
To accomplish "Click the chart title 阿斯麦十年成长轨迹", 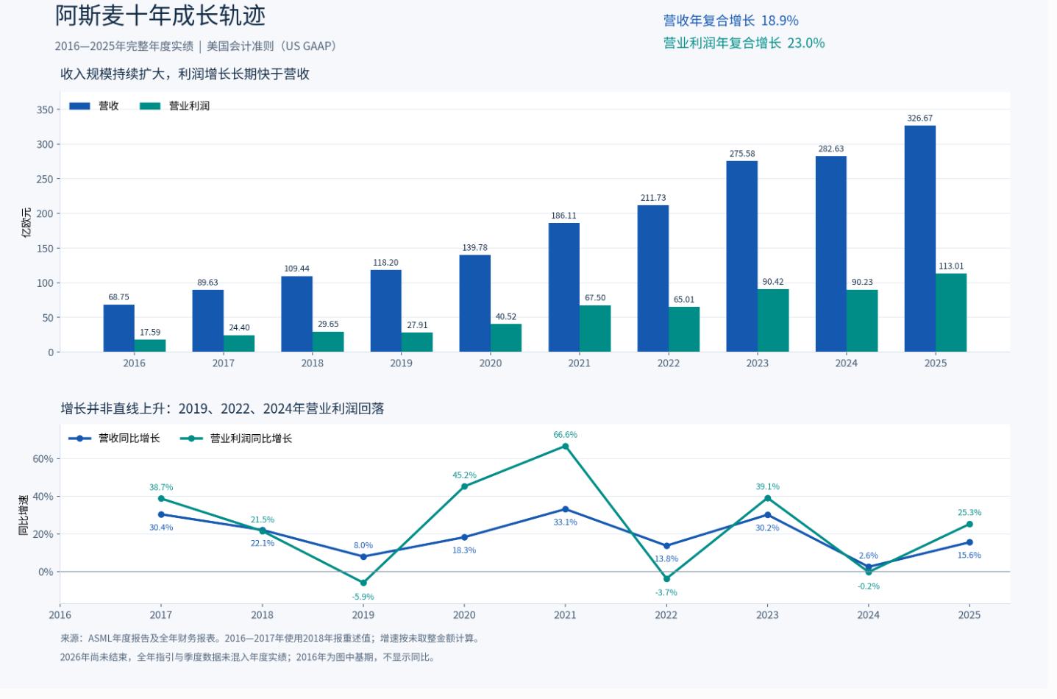I will (160, 15).
